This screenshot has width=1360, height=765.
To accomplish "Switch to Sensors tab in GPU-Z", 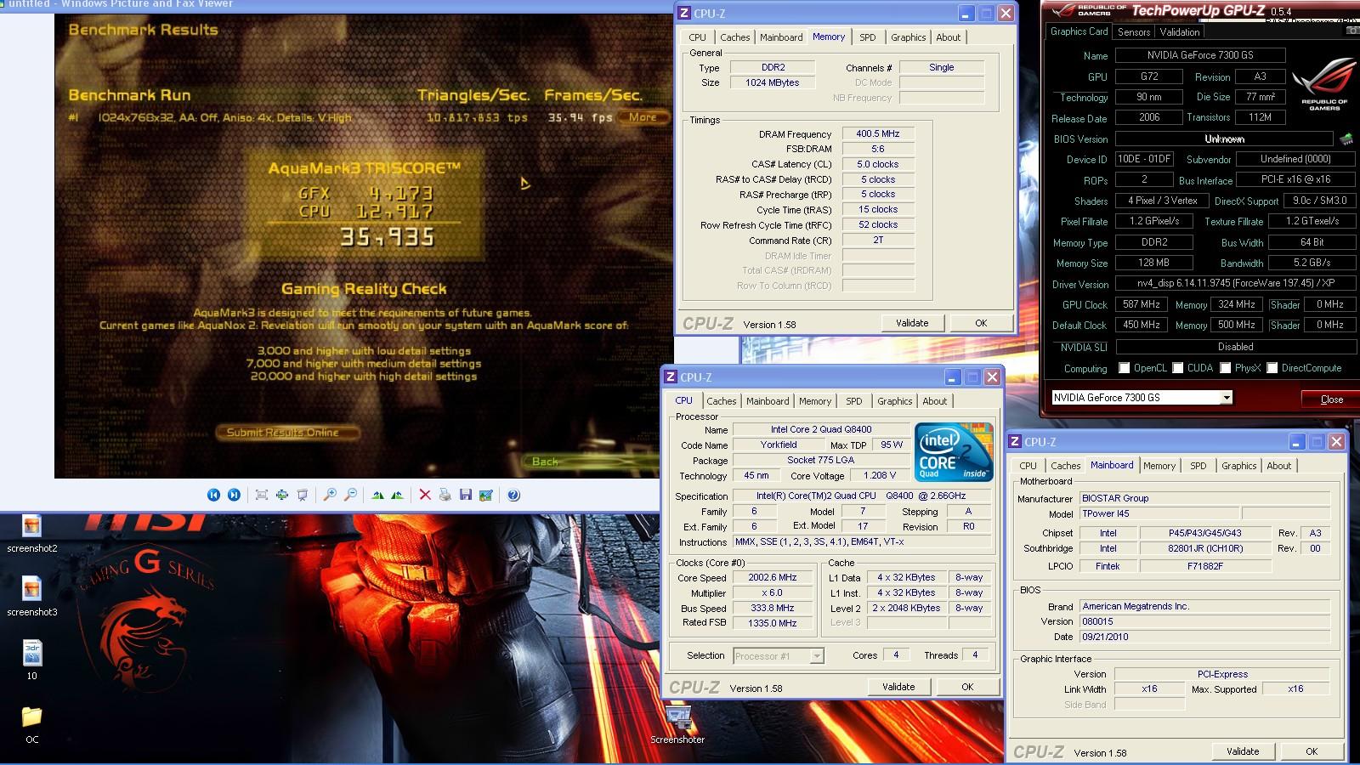I will (1134, 32).
